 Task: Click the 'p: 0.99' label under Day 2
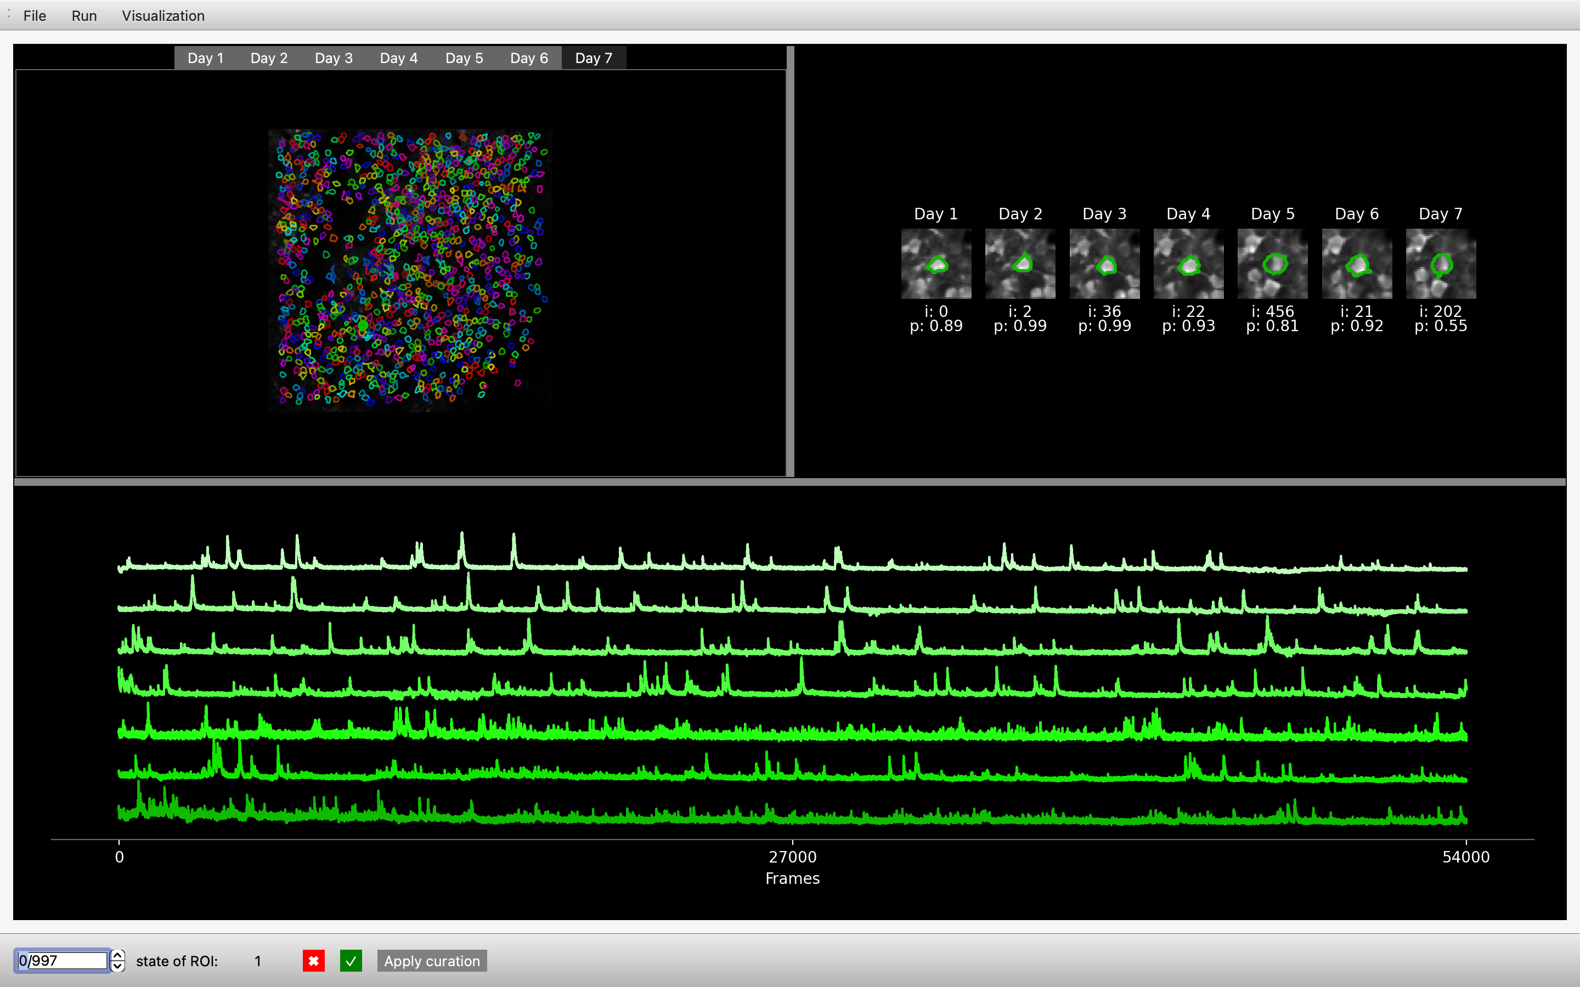1020,326
